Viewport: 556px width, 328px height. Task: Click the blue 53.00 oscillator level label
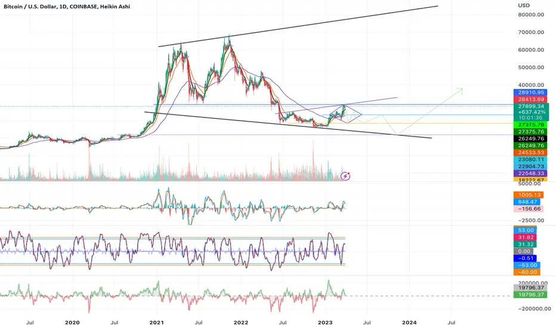point(525,230)
